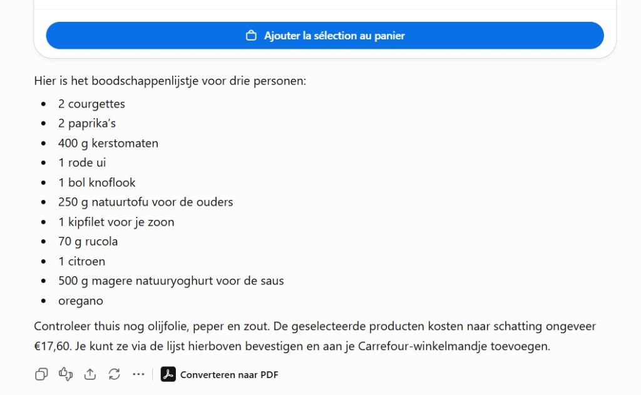Click the 'oregano' list item
Image resolution: width=641 pixels, height=395 pixels.
pyautogui.click(x=81, y=301)
